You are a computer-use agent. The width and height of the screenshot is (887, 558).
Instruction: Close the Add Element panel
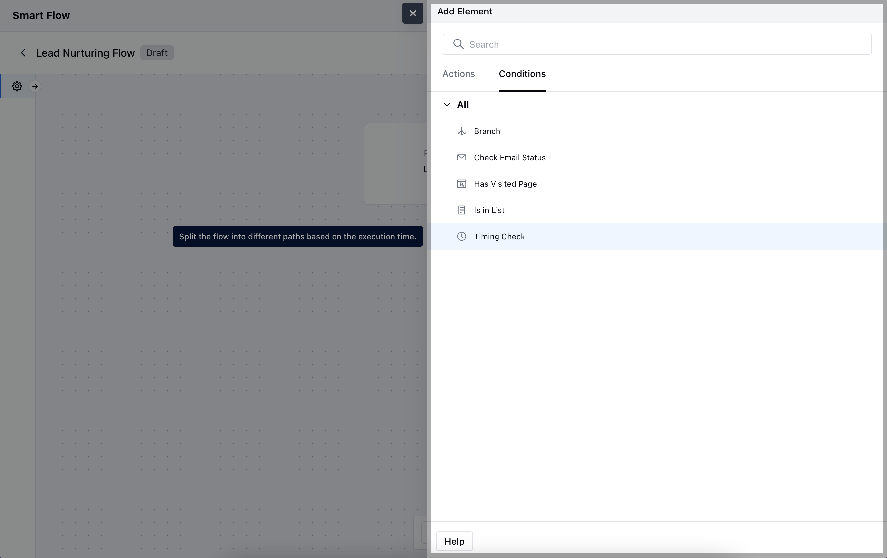coord(413,13)
